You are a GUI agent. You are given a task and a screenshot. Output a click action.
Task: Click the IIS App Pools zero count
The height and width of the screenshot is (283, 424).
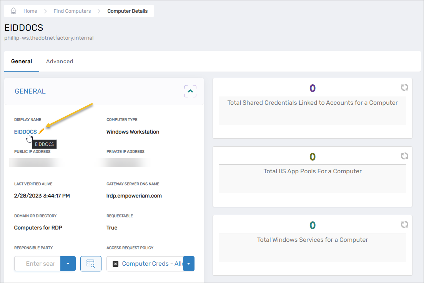pos(312,157)
